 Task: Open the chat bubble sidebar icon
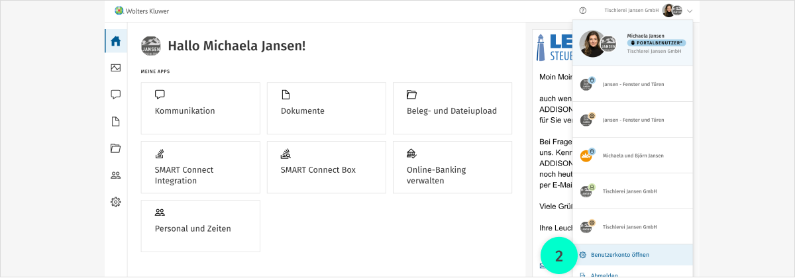[x=115, y=95]
